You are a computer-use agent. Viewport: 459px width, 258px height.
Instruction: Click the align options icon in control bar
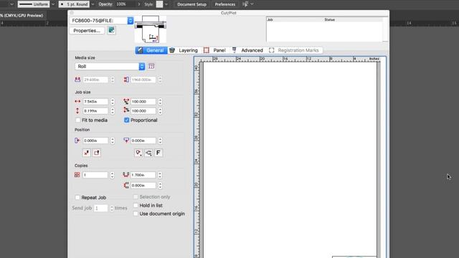coord(245,4)
